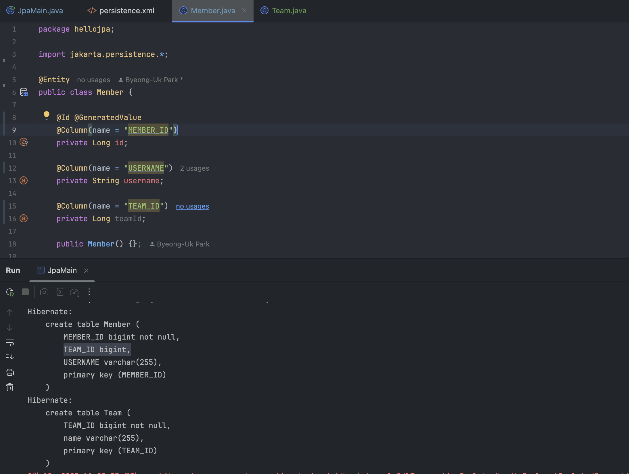Click the Member.java class file icon in tab
Image resolution: width=629 pixels, height=474 pixels.
183,11
